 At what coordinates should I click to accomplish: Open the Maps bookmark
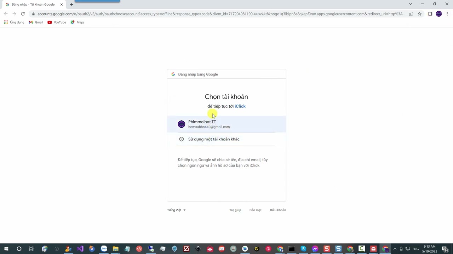tap(78, 22)
